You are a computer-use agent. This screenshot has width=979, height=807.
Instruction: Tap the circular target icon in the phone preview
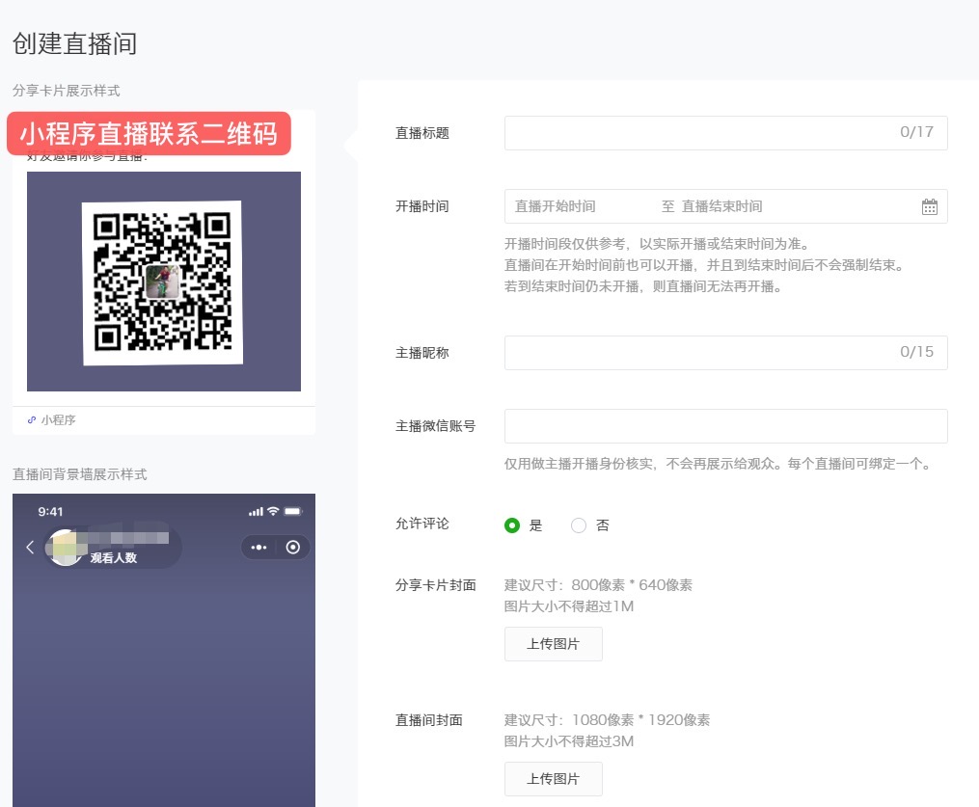293,548
